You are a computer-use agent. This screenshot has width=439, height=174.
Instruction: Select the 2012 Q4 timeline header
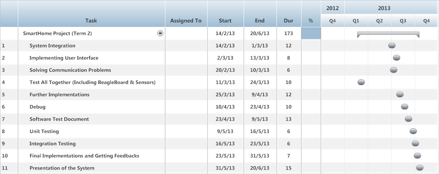pyautogui.click(x=332, y=21)
